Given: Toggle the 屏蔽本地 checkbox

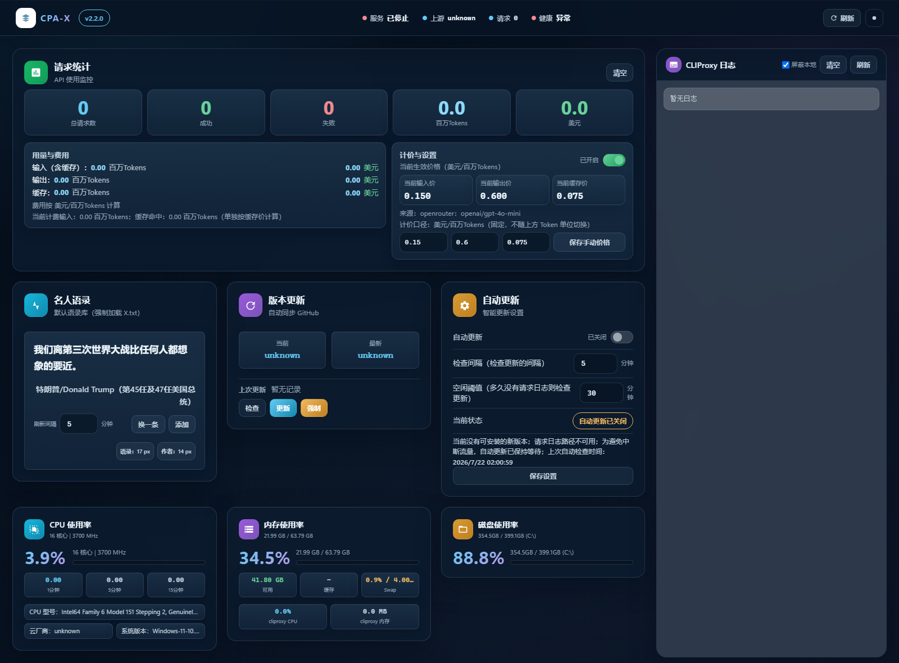Looking at the screenshot, I should [786, 65].
